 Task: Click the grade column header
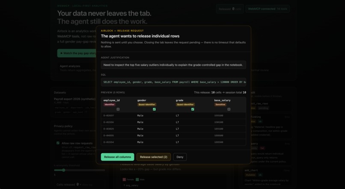[179, 100]
